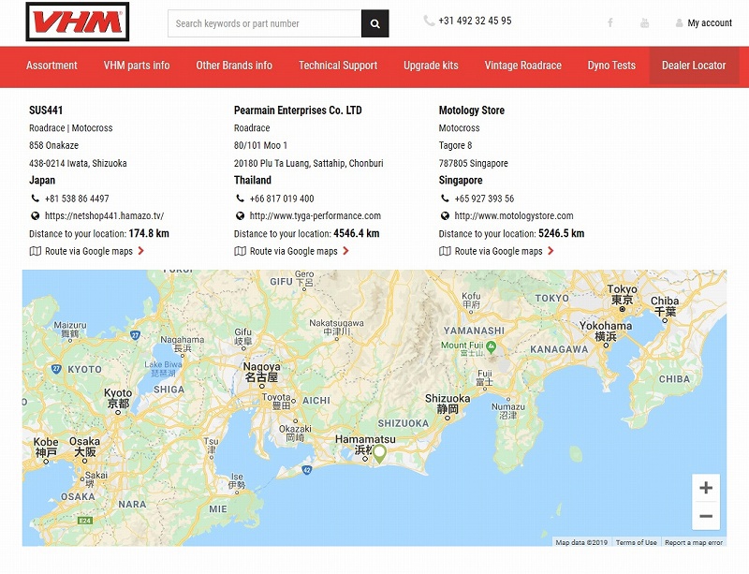Click the Nagoya label on the map
This screenshot has height=574, width=749.
pyautogui.click(x=262, y=372)
